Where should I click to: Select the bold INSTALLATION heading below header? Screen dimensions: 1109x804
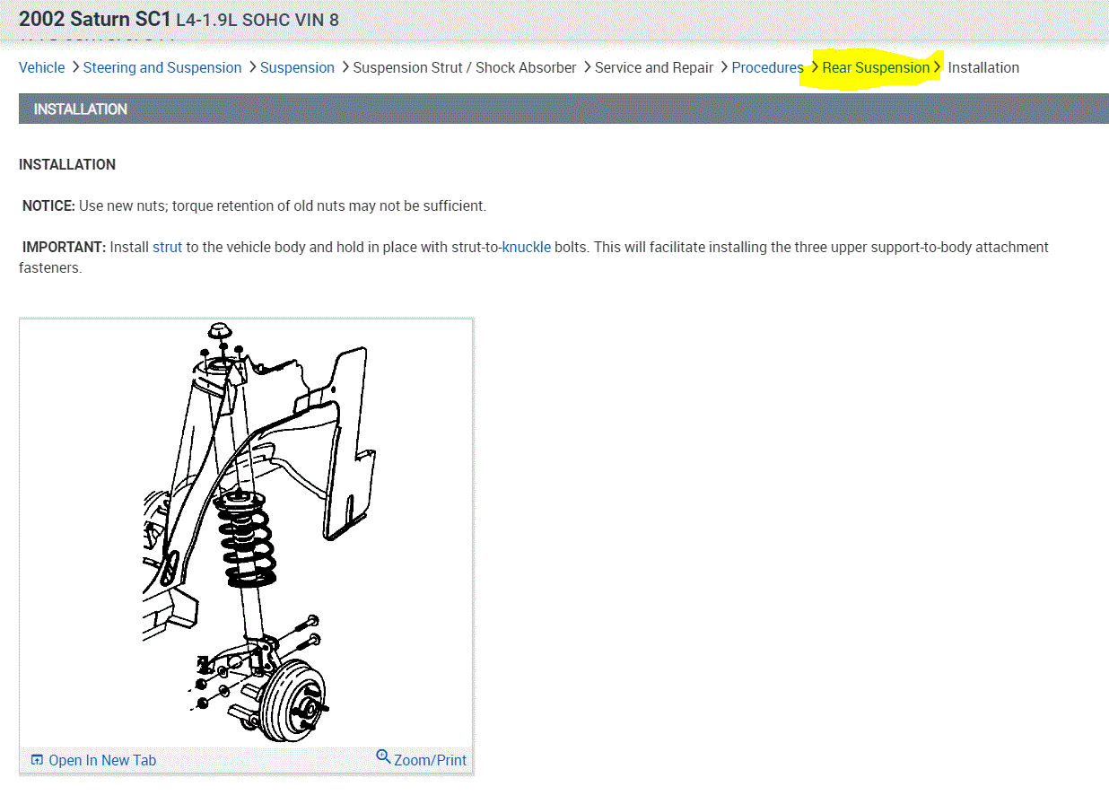point(67,164)
